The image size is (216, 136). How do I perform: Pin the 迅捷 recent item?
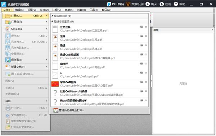[141, 45]
